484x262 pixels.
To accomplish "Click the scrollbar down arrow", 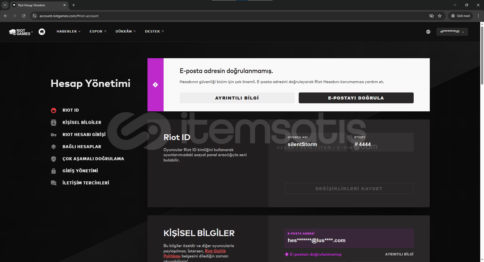I will (x=482, y=260).
